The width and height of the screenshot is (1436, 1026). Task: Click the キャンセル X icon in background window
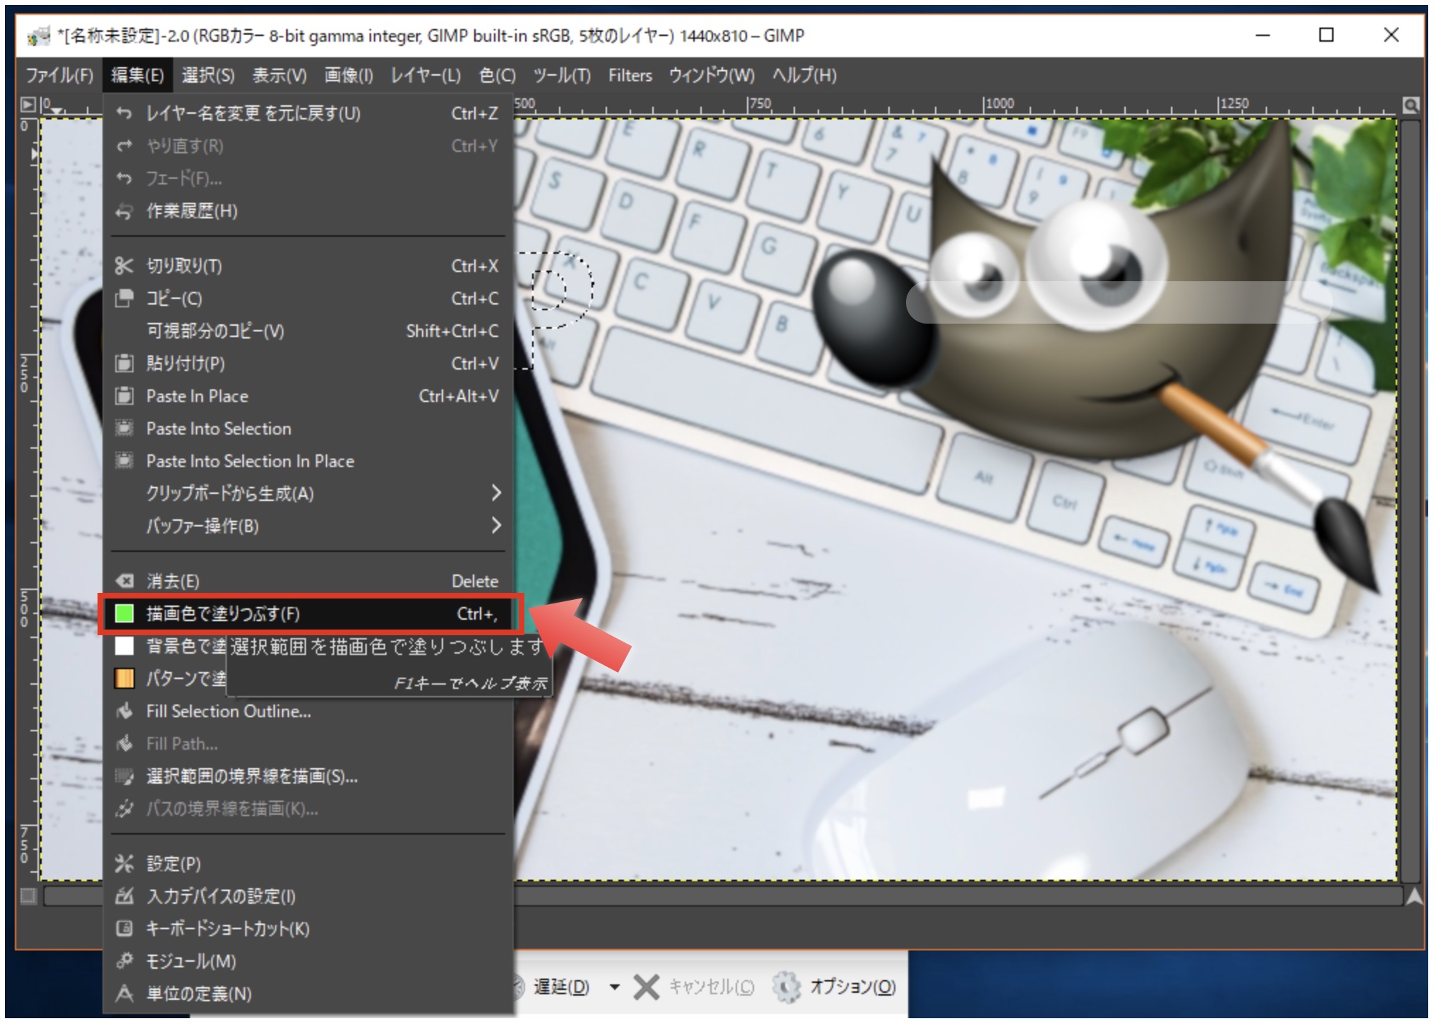click(x=646, y=986)
